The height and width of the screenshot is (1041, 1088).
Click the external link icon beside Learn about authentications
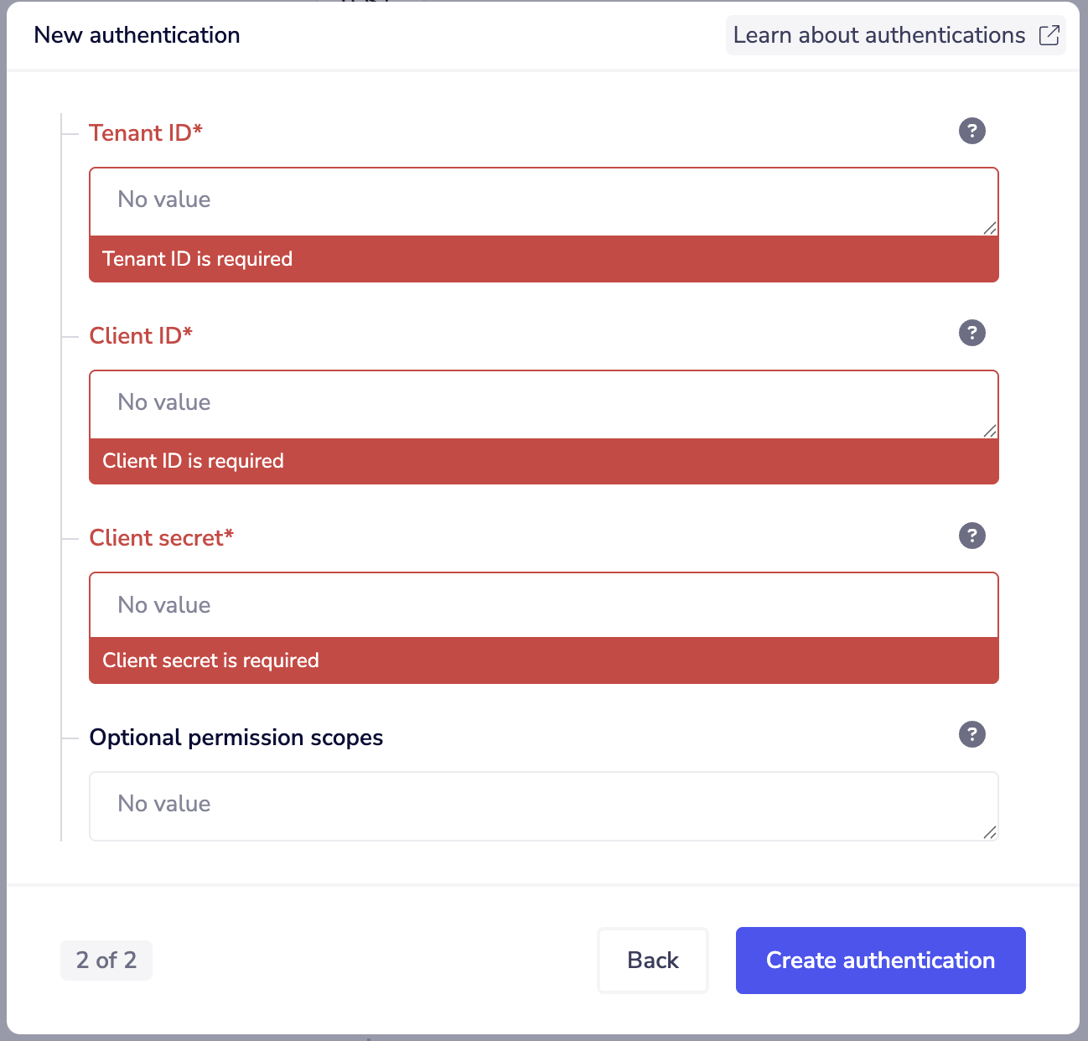tap(1049, 35)
